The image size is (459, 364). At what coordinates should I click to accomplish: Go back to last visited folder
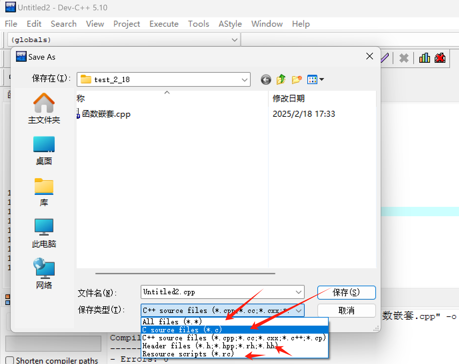[266, 80]
